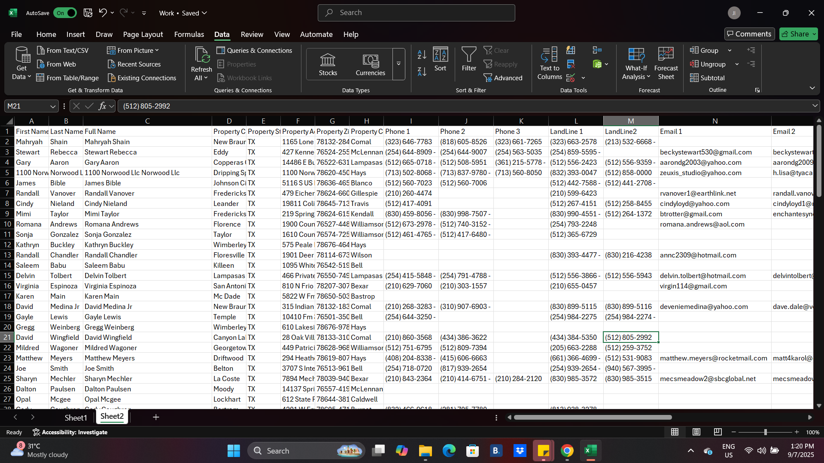The height and width of the screenshot is (463, 824).
Task: Open Data Validation tool
Action: coord(571,78)
